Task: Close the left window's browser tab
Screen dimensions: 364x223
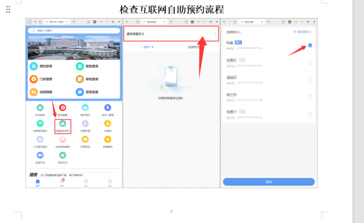Action: [67, 22]
